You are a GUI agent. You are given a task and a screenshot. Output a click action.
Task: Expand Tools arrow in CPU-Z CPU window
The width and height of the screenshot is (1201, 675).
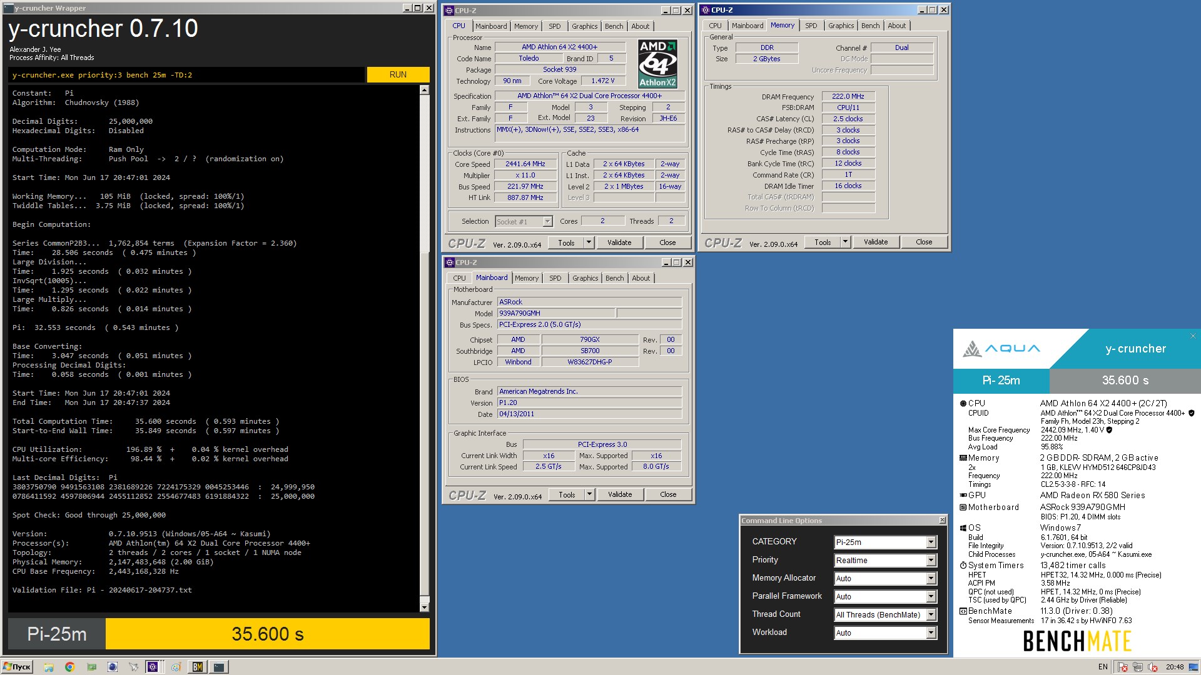(x=589, y=242)
